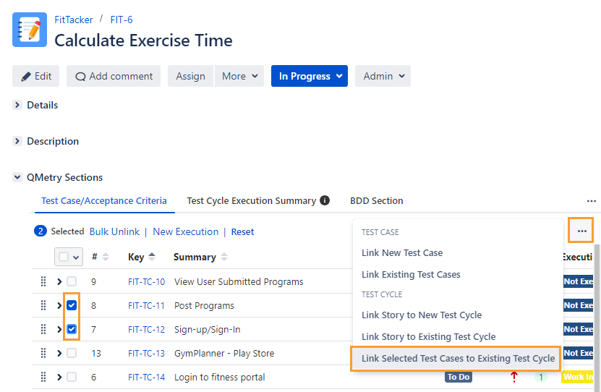Click the Reset link

[x=242, y=231]
